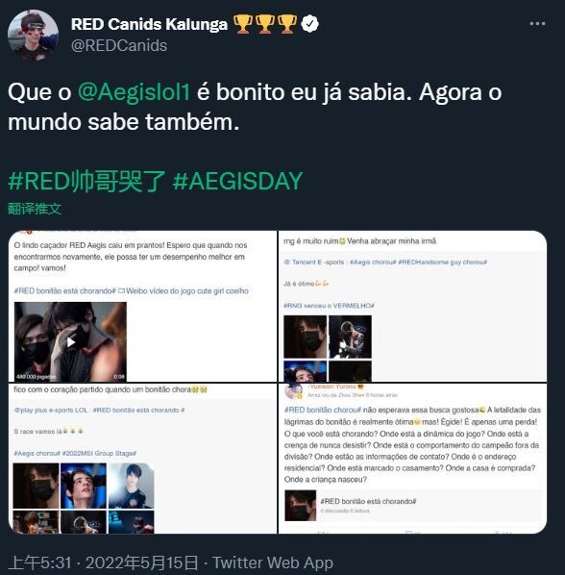The height and width of the screenshot is (575, 565).
Task: Open RED Canids Kalunga display name
Action: pos(149,24)
